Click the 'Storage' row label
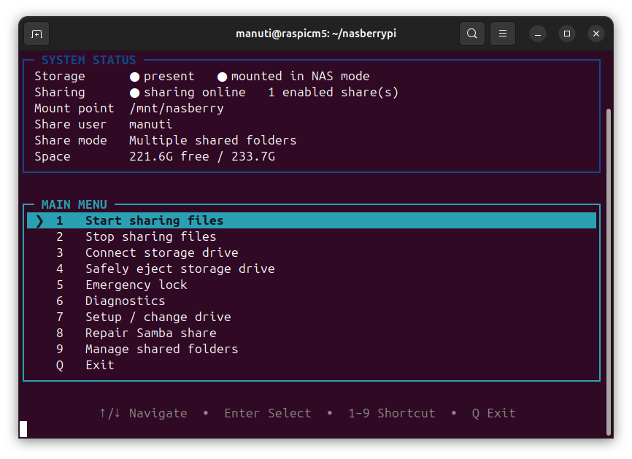The width and height of the screenshot is (632, 459). tap(60, 76)
